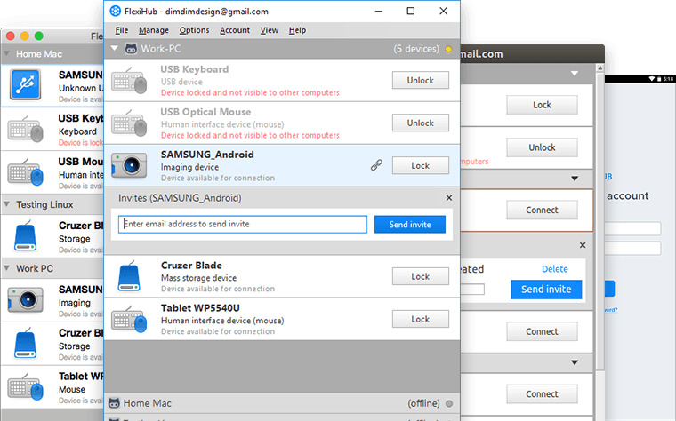
Task: Expand the lowest dropdown arrow in Linux window
Action: point(575,362)
